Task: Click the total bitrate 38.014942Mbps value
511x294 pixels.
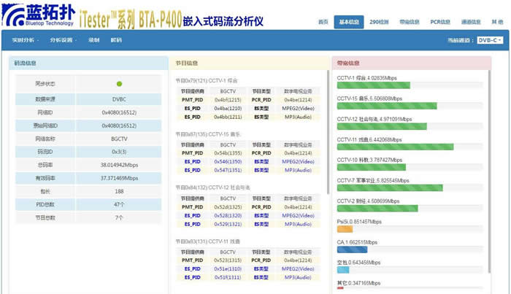Action: (119, 165)
